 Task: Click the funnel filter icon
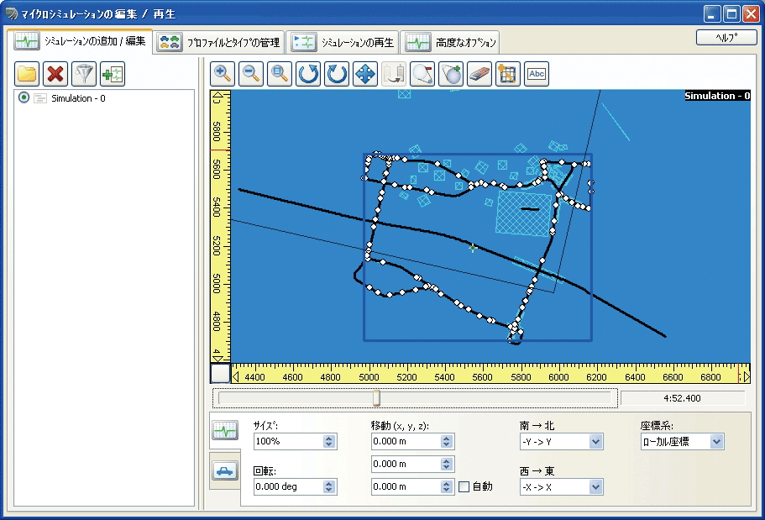[x=84, y=74]
